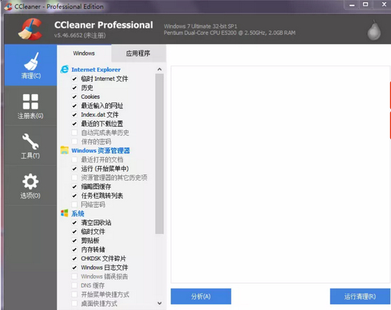Enable Windows 错误报告 checkbox
391x310 pixels.
pyautogui.click(x=75, y=277)
